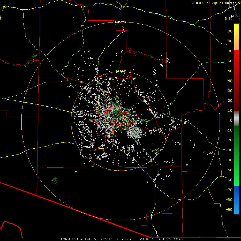Click the 50 value on the color scale
241x241 pixels.
tap(230, 71)
